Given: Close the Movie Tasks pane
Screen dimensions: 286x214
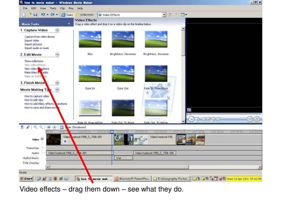Looking at the screenshot, I should pos(69,23).
